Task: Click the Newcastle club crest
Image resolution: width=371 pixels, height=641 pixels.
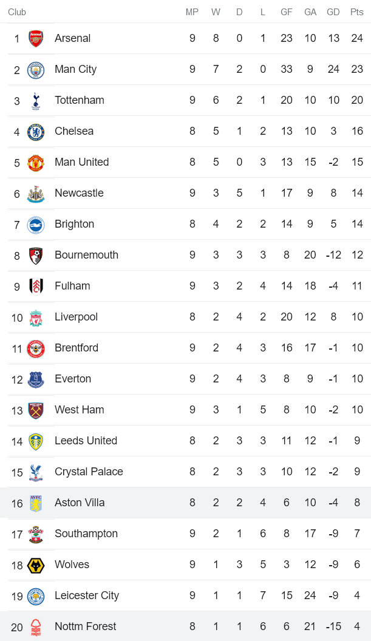Action: pyautogui.click(x=36, y=194)
